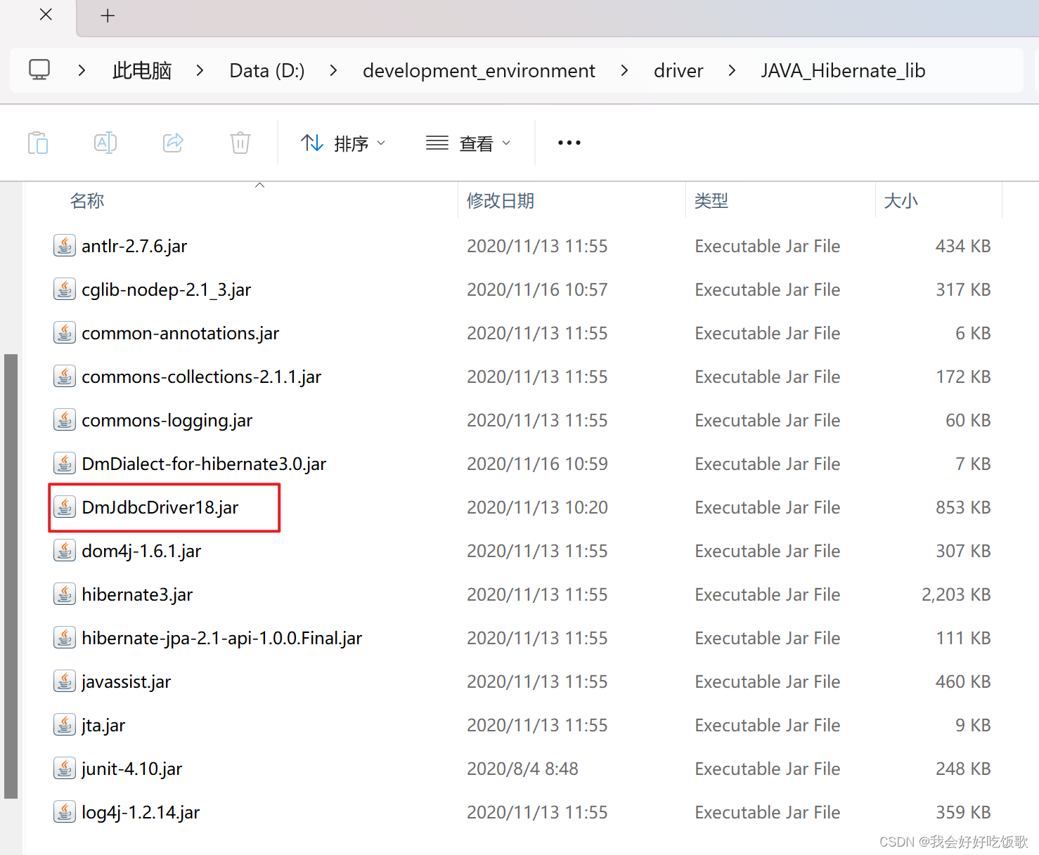
Task: Click the Paste clipboard icon
Action: coord(38,143)
